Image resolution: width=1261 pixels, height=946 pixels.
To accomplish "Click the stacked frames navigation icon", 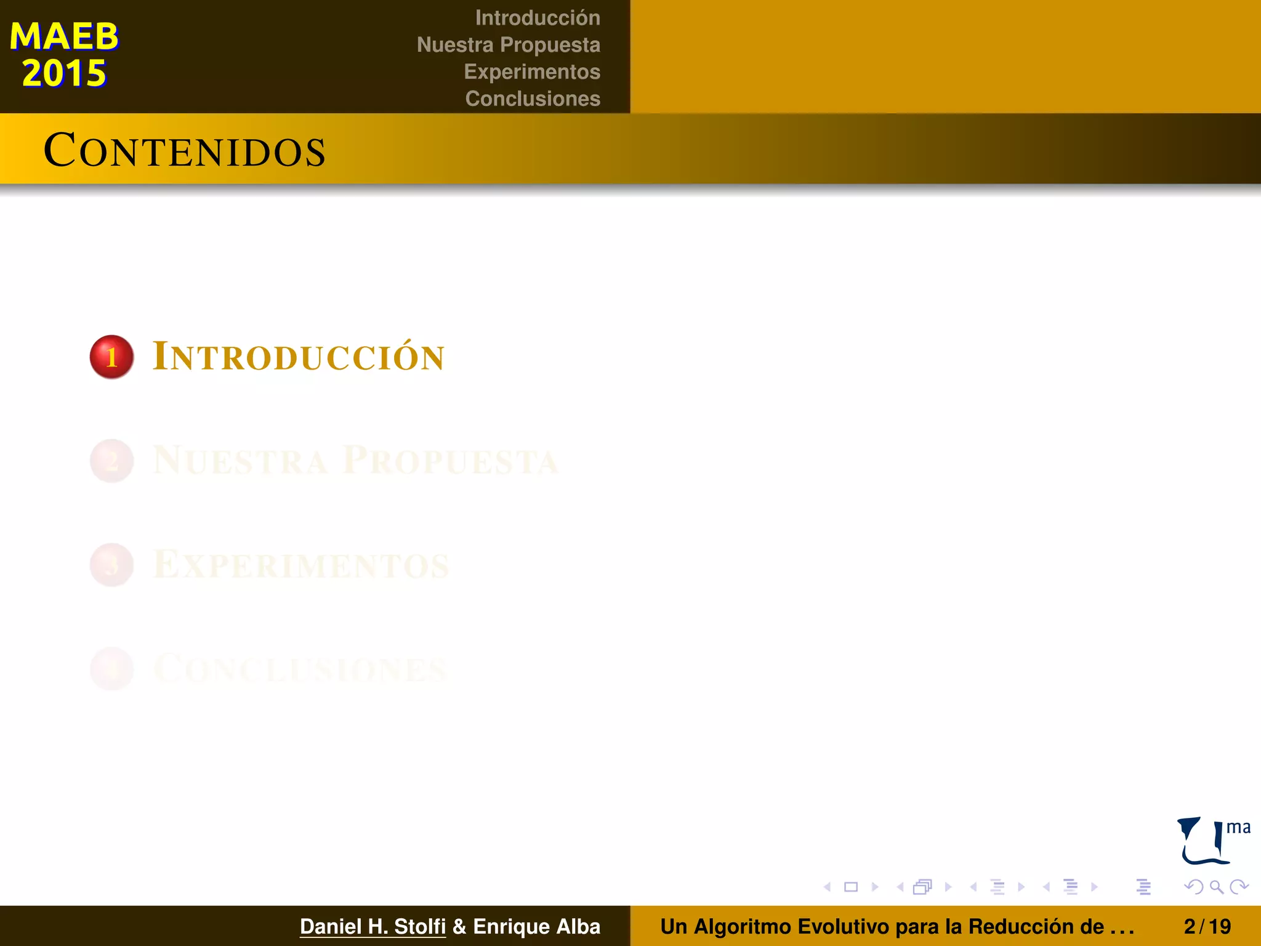I will point(922,887).
